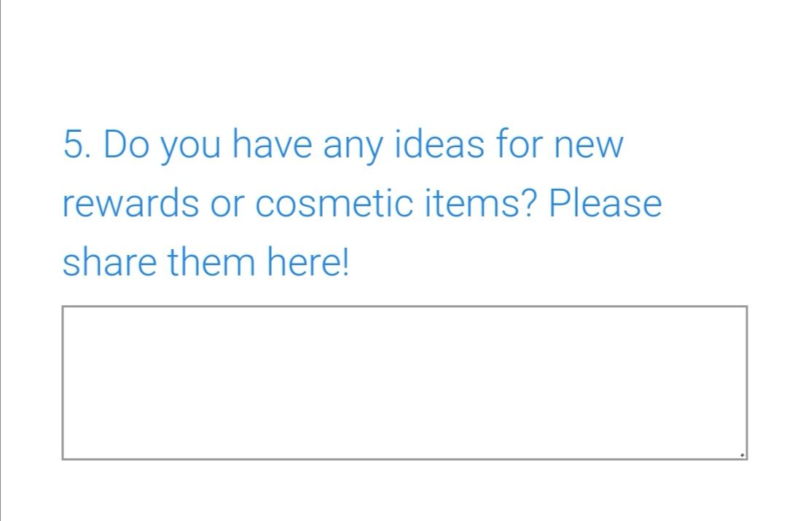Select the resize grip of the answer box
Screen dimensions: 787x521
pos(743,455)
